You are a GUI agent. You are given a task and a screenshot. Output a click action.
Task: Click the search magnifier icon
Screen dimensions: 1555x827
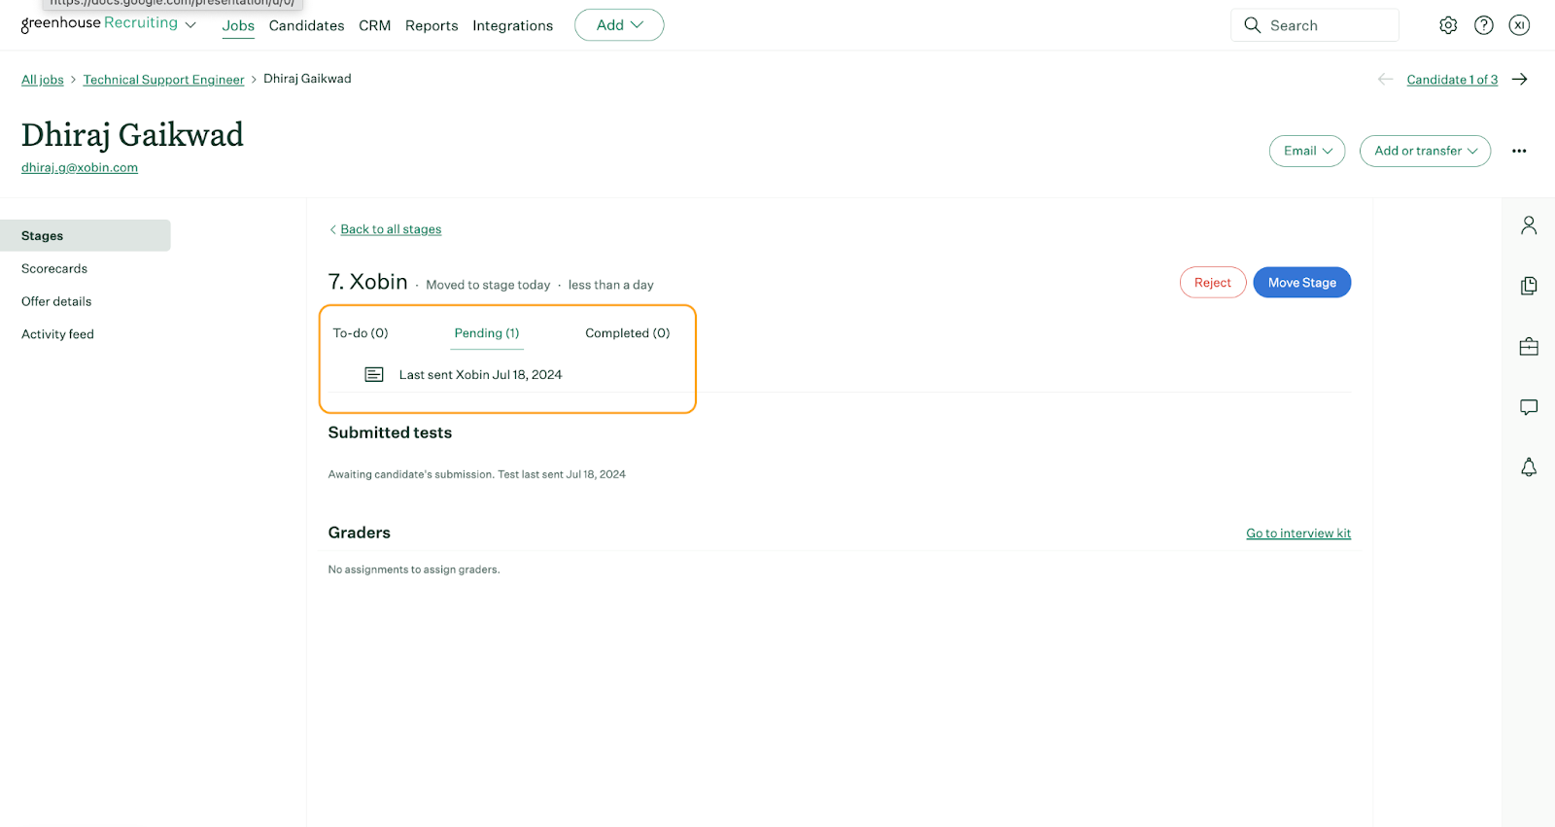pyautogui.click(x=1253, y=25)
